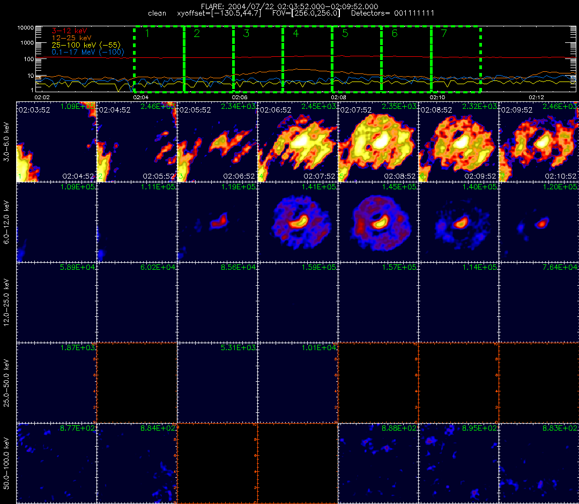The height and width of the screenshot is (504, 579).
Task: Click time interval 4 label in lightcurve
Action: [296, 34]
